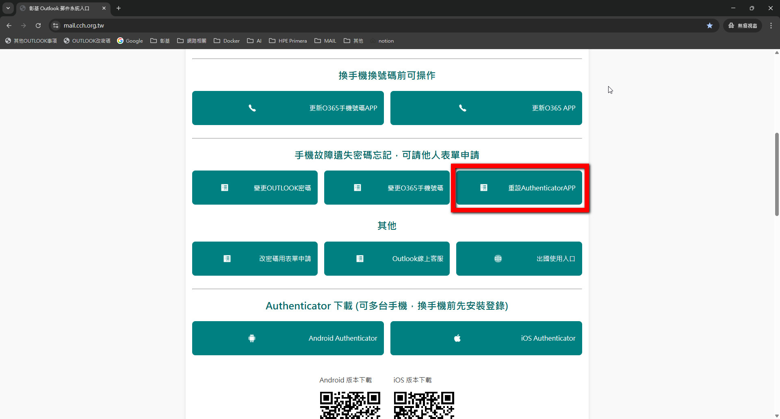The height and width of the screenshot is (419, 780).
Task: Expand the MAIL bookmarks folder
Action: pyautogui.click(x=325, y=41)
